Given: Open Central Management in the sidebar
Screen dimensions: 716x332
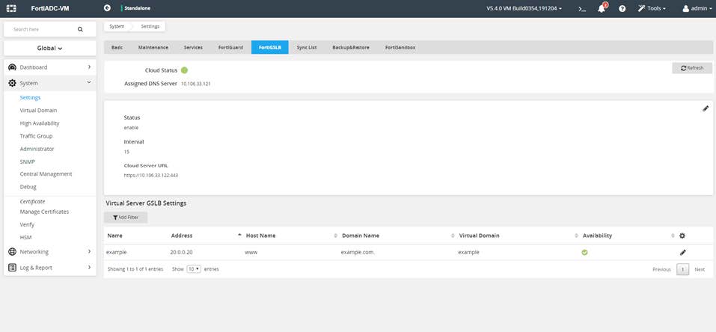Looking at the screenshot, I should click(46, 174).
